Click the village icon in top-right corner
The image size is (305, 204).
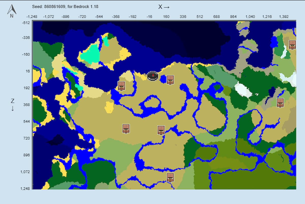(292, 45)
